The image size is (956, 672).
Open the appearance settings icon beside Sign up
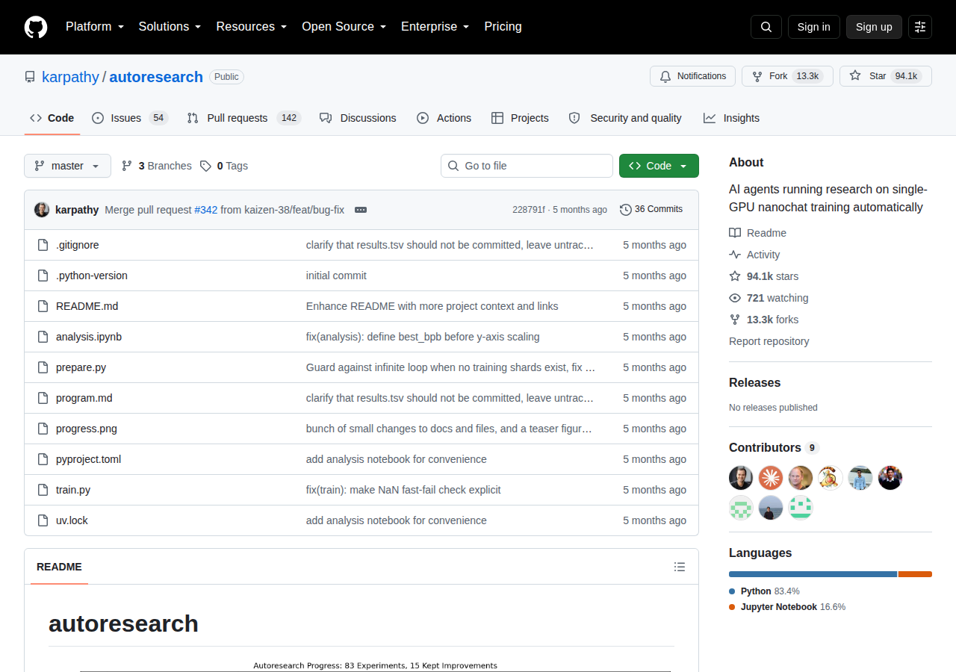[x=920, y=27]
